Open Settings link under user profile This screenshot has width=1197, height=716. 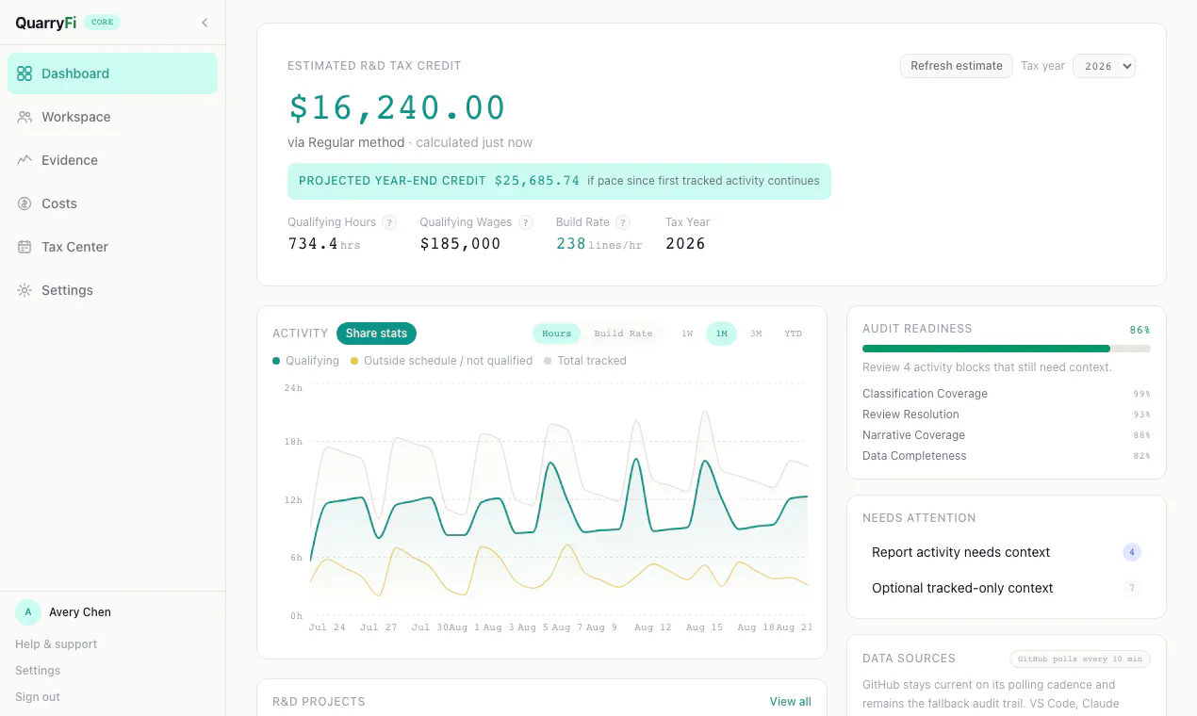pyautogui.click(x=38, y=671)
